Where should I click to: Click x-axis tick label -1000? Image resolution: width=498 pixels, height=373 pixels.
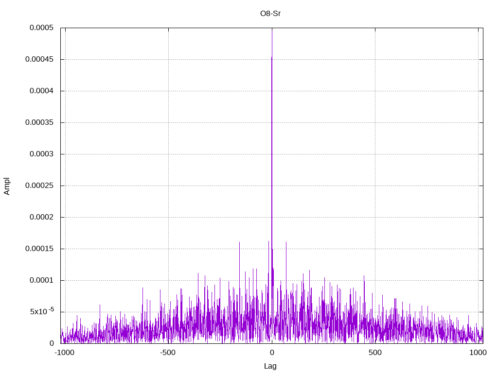pyautogui.click(x=65, y=353)
